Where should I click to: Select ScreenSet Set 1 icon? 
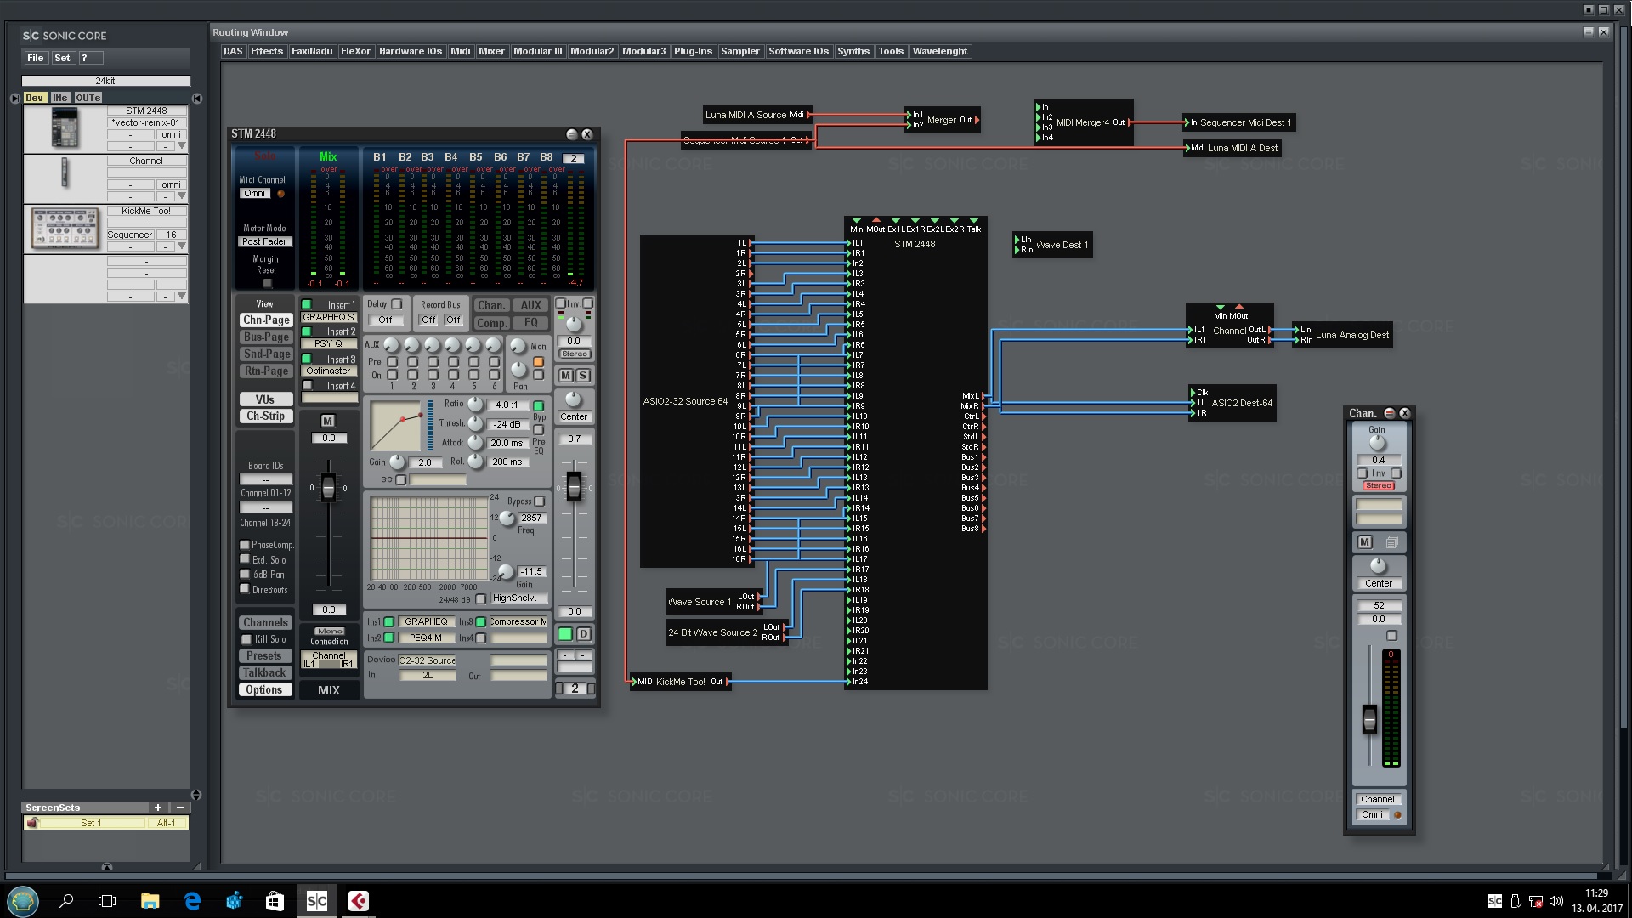click(32, 823)
